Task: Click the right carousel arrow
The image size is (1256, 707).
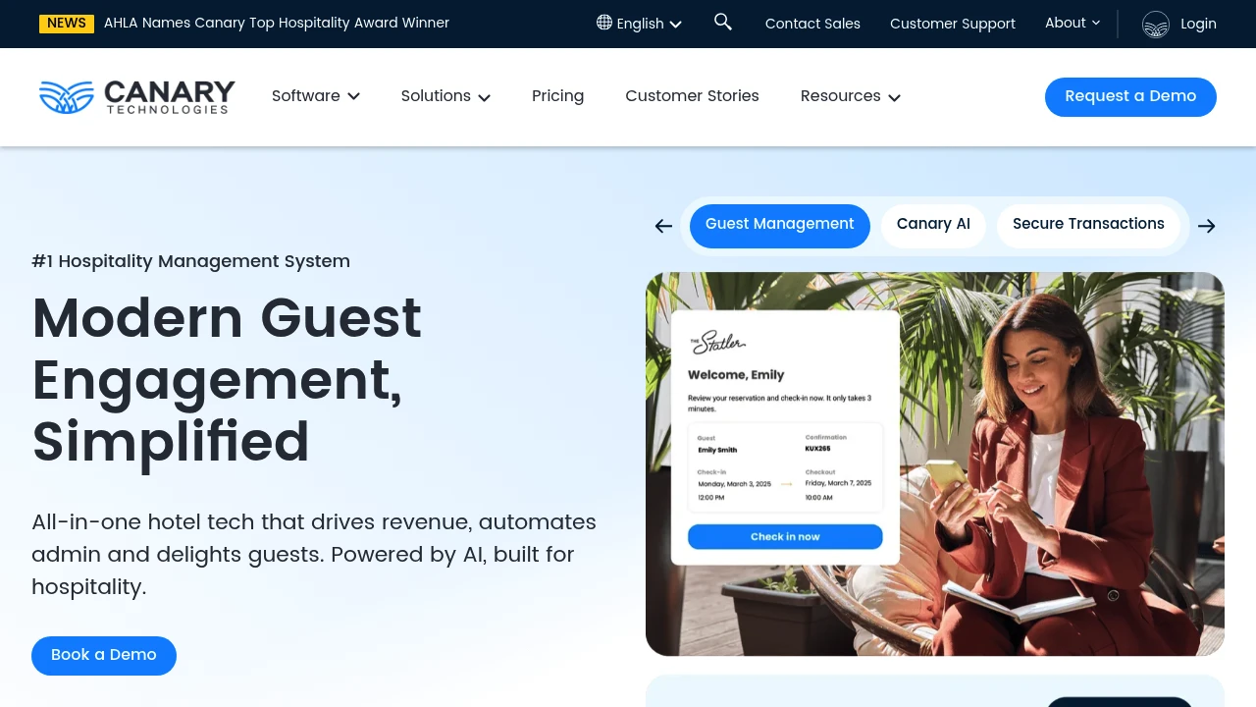Action: tap(1207, 226)
